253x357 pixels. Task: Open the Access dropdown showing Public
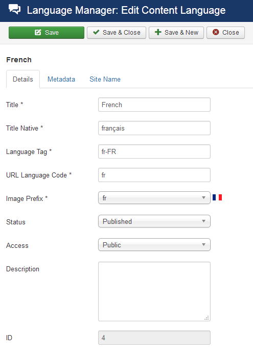click(154, 244)
